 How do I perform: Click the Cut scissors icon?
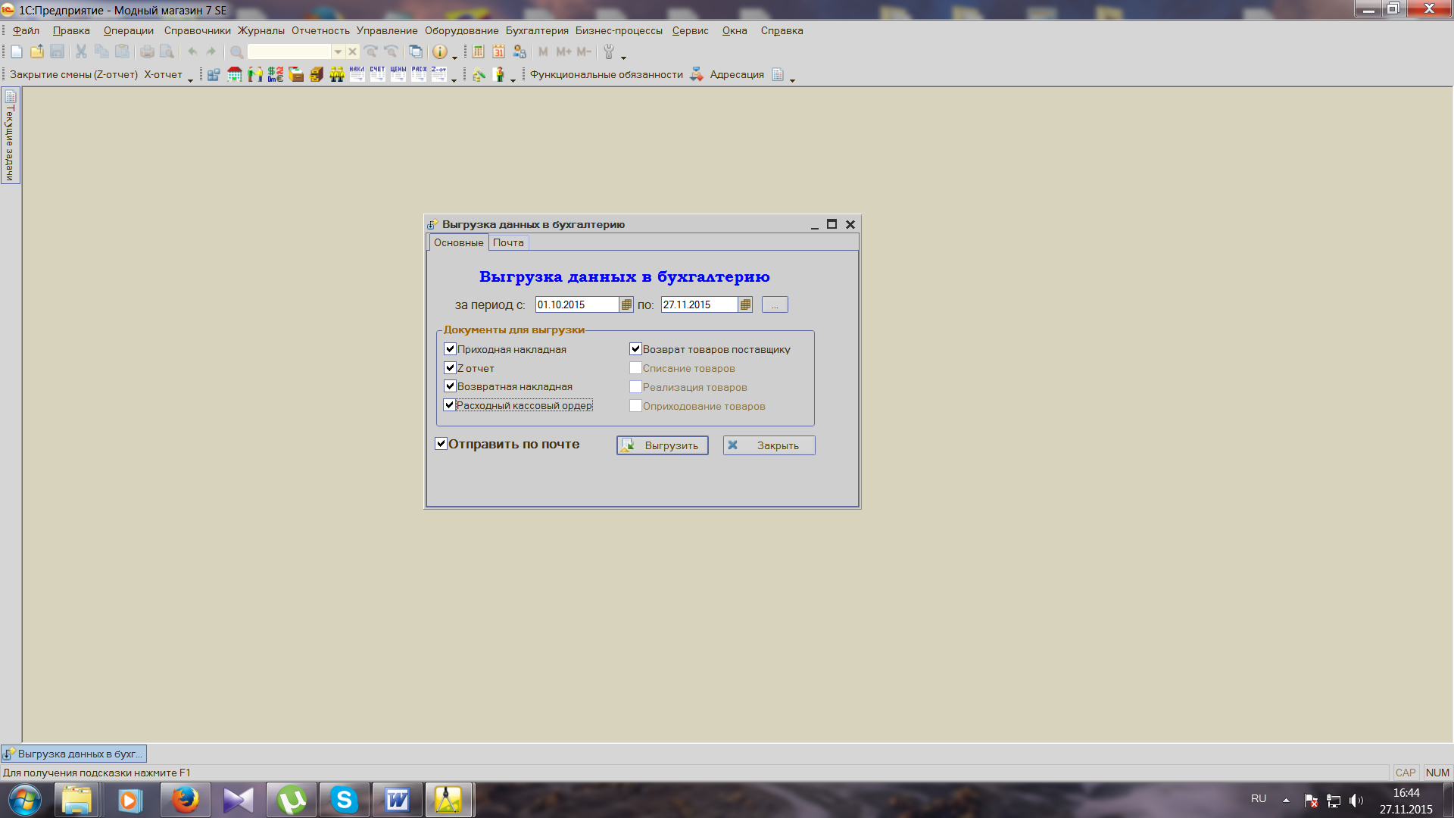81,52
